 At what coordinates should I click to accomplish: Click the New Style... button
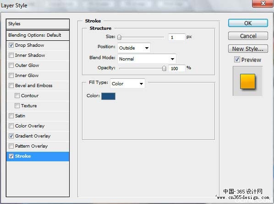click(248, 49)
